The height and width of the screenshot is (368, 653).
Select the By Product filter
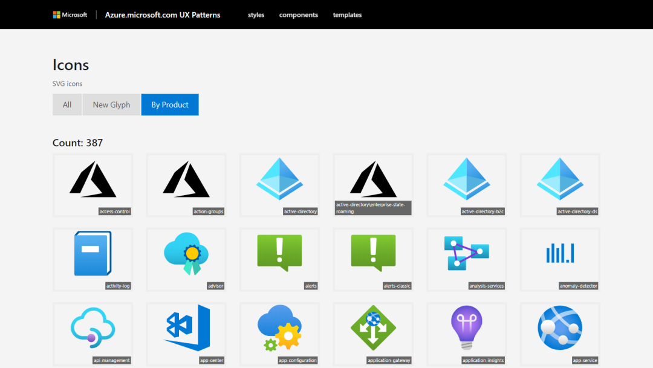coord(170,105)
